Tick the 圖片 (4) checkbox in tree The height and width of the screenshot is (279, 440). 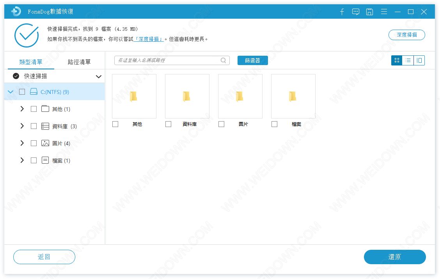(34, 143)
